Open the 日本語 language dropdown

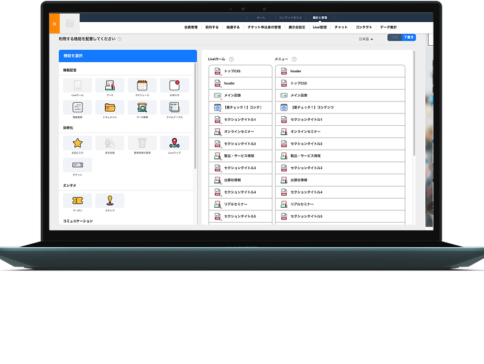pyautogui.click(x=367, y=39)
